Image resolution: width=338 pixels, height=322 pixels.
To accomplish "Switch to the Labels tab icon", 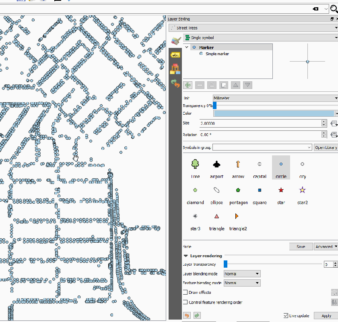I will [175, 55].
